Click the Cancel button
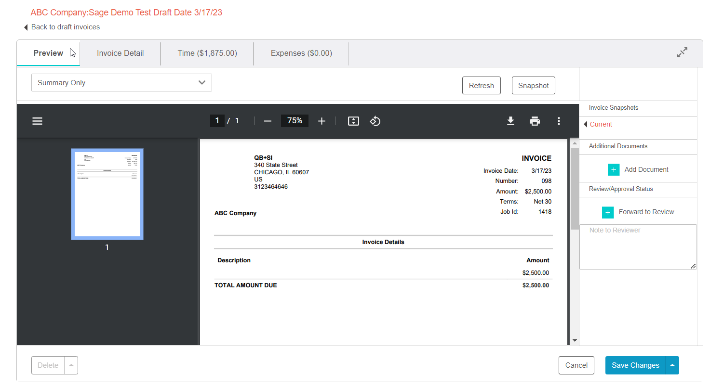Screen dimensions: 710x386 coord(576,365)
